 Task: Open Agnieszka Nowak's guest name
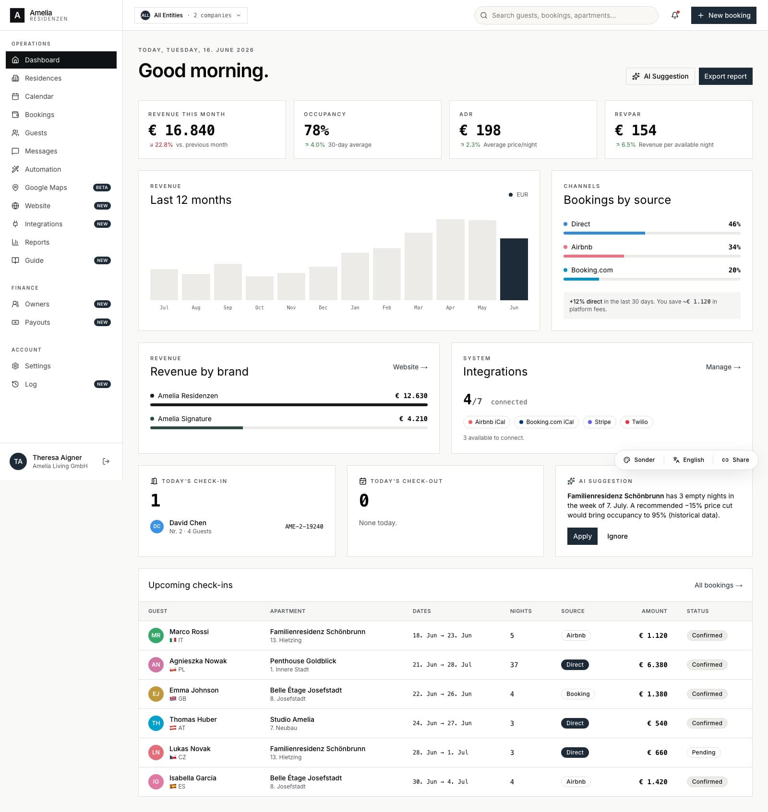click(198, 661)
